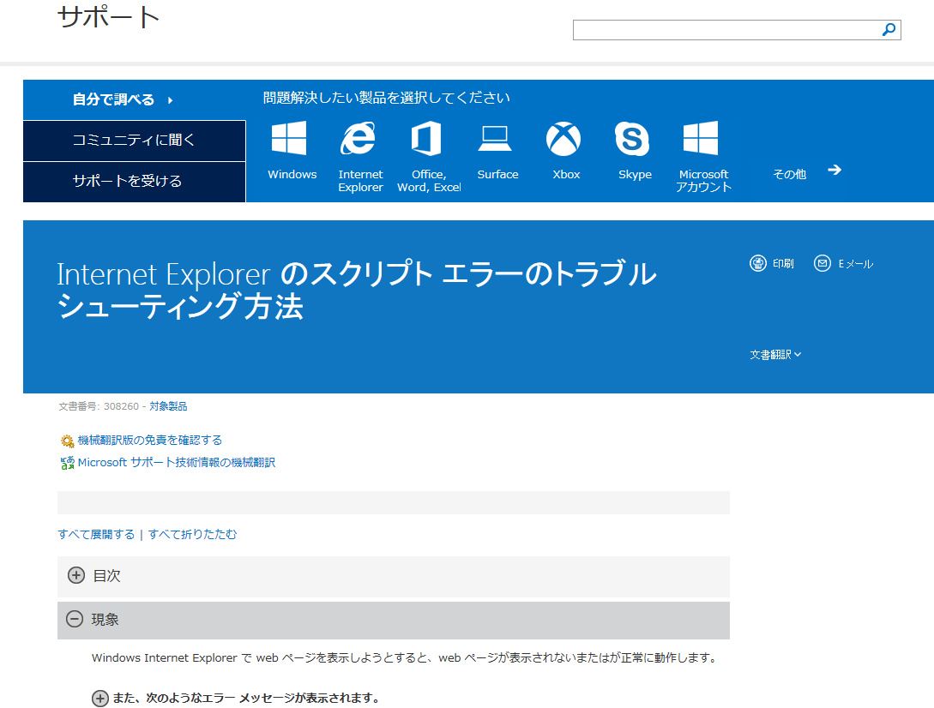This screenshot has width=934, height=708.
Task: Click the 文書番号: 308260 text
Action: [99, 406]
